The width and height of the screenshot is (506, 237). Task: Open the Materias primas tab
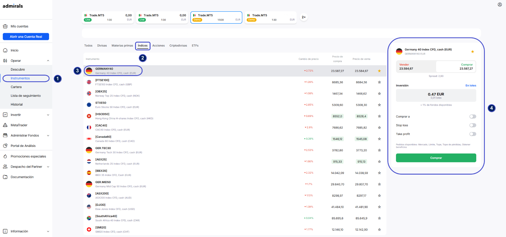click(x=122, y=46)
